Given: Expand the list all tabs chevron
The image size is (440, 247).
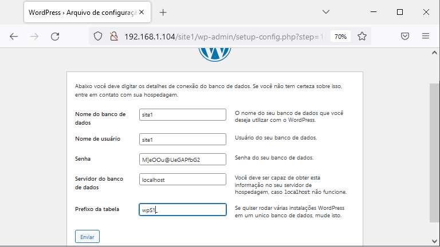Looking at the screenshot, I should pyautogui.click(x=326, y=12).
